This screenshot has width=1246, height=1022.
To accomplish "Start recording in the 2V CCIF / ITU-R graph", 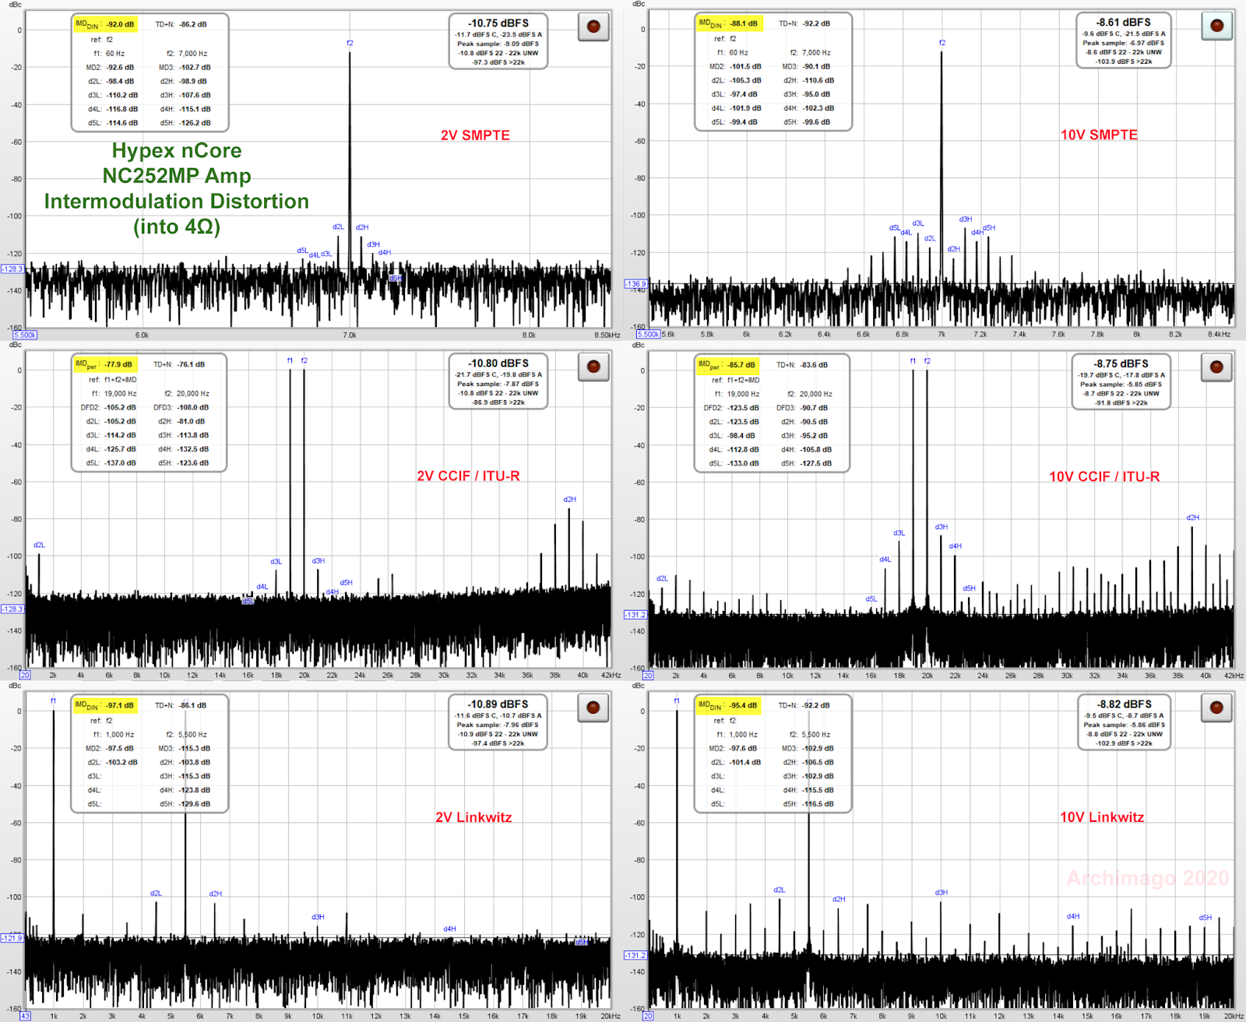I will click(593, 367).
